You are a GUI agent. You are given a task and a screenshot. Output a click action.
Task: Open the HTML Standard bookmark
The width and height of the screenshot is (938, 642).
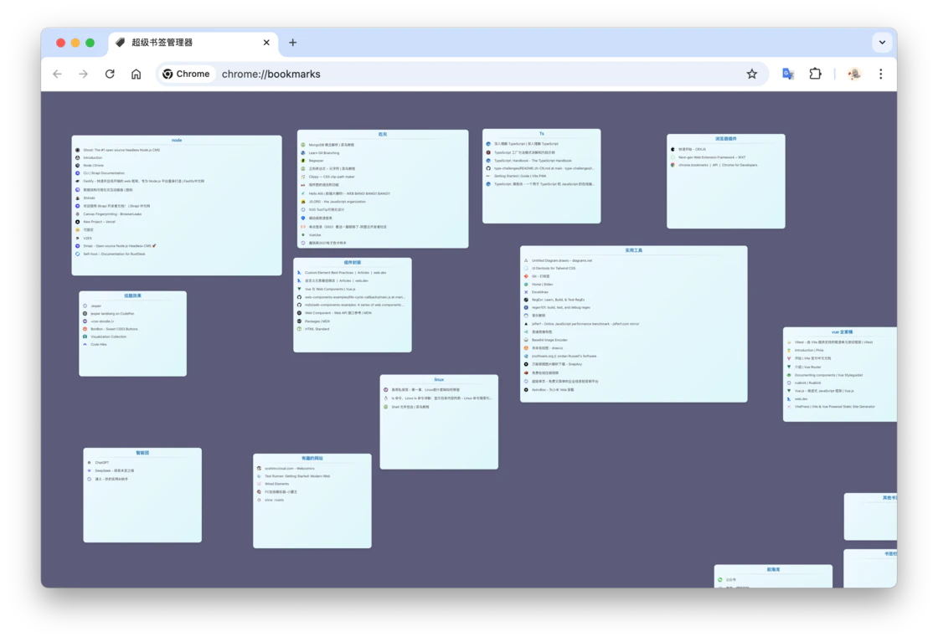317,329
